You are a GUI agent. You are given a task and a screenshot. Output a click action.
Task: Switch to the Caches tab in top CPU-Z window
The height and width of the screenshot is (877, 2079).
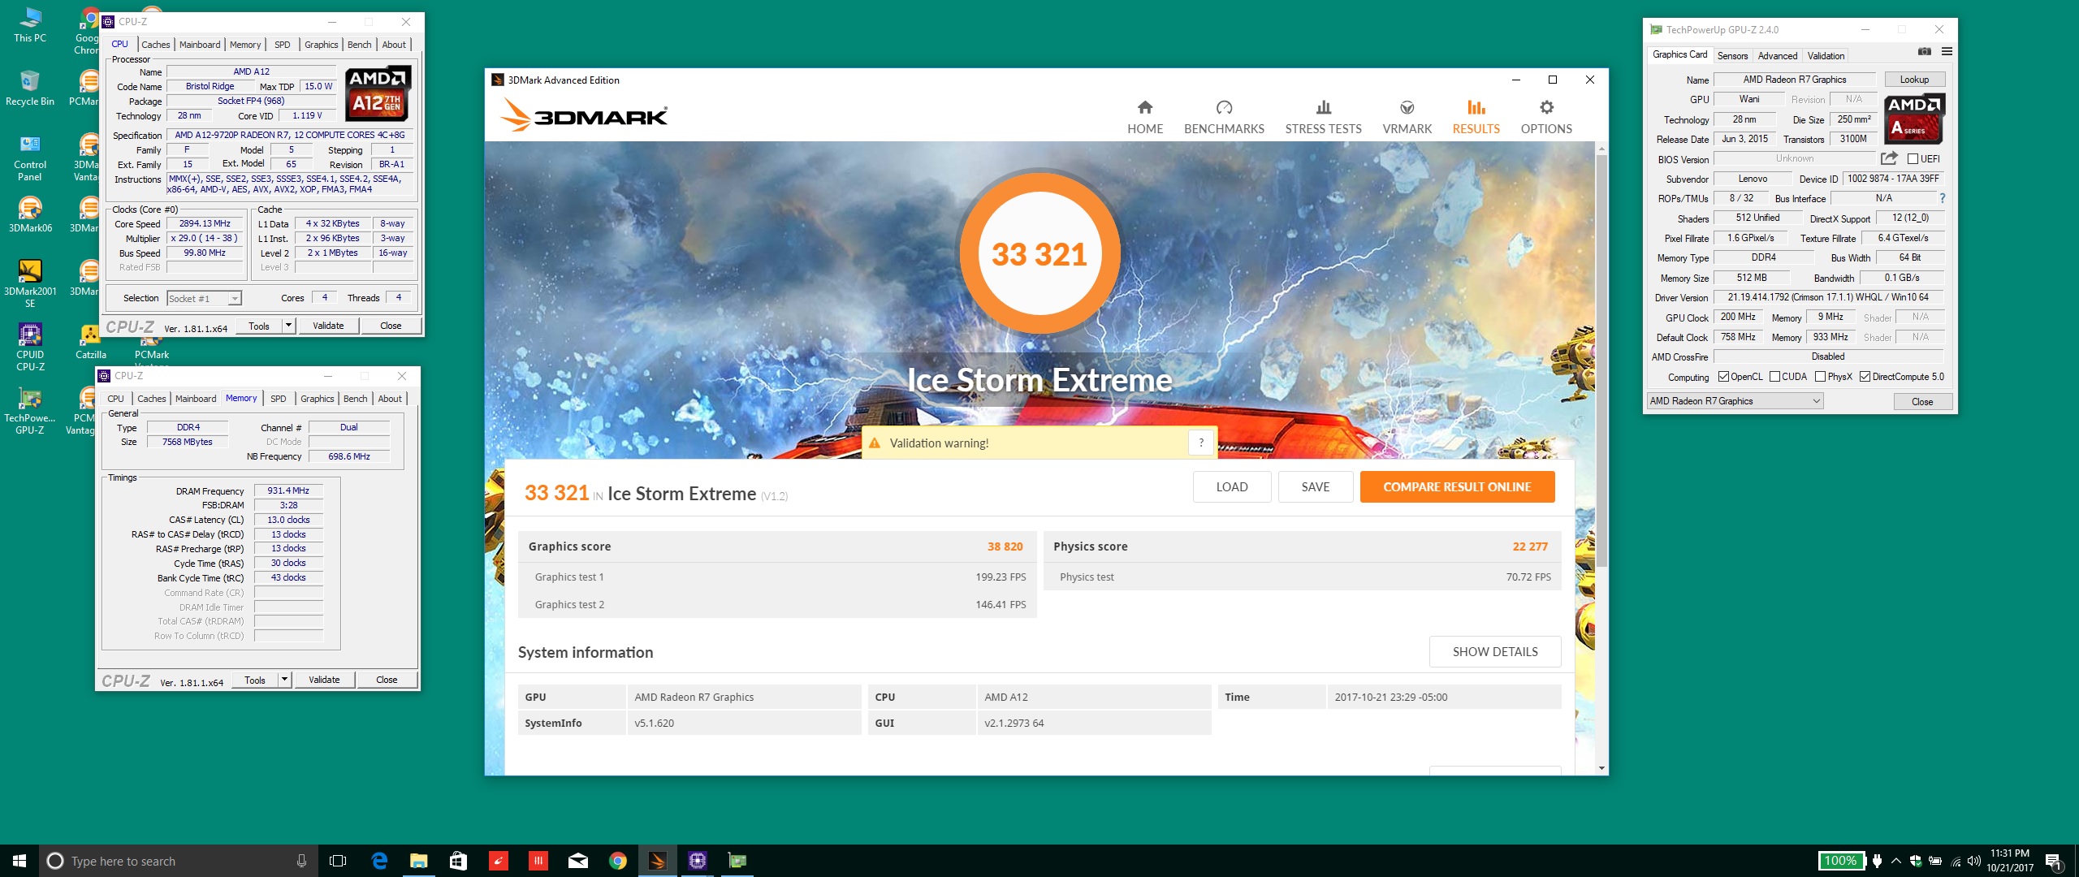(x=155, y=45)
